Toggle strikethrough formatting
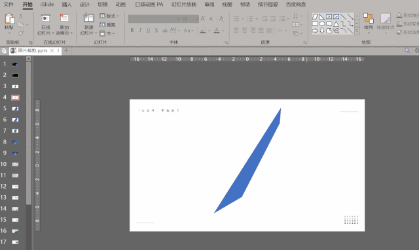 [165, 31]
